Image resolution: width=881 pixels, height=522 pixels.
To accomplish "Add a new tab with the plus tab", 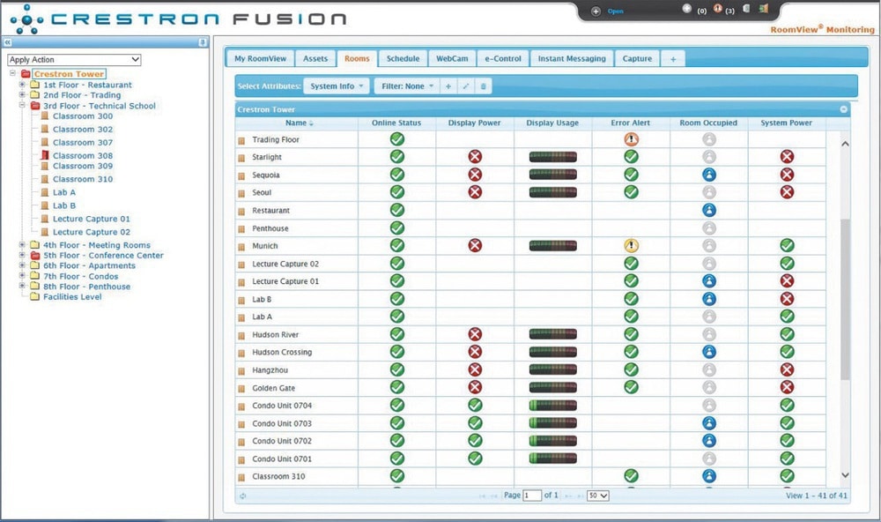I will point(673,59).
